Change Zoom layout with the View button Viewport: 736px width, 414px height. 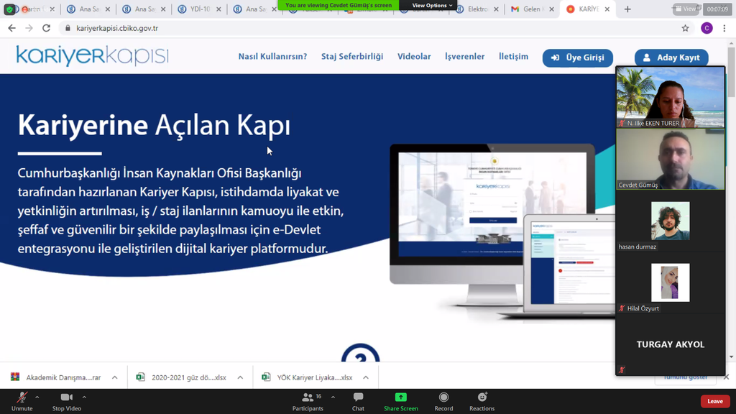pos(686,9)
